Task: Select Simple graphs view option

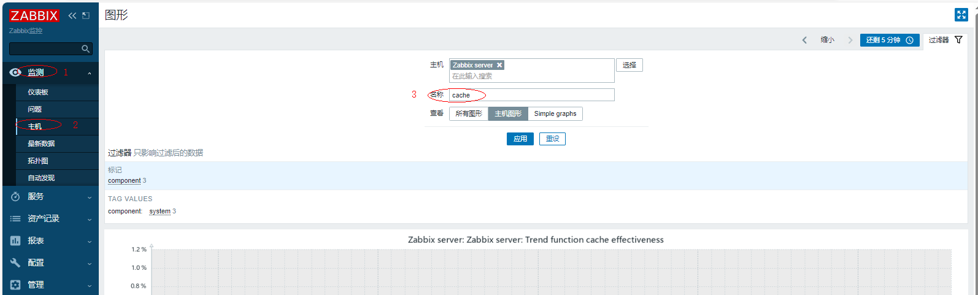Action: click(x=555, y=113)
